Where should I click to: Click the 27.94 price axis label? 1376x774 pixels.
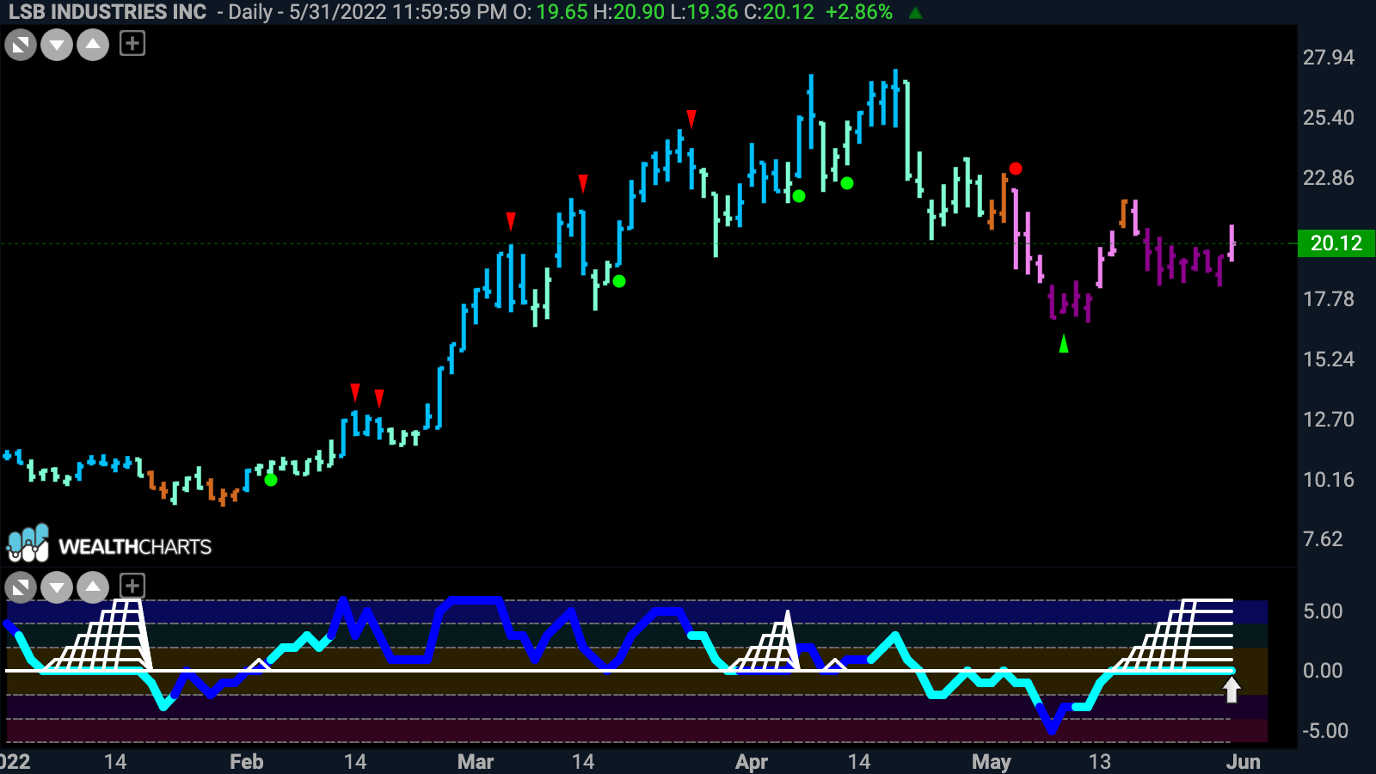pos(1329,58)
